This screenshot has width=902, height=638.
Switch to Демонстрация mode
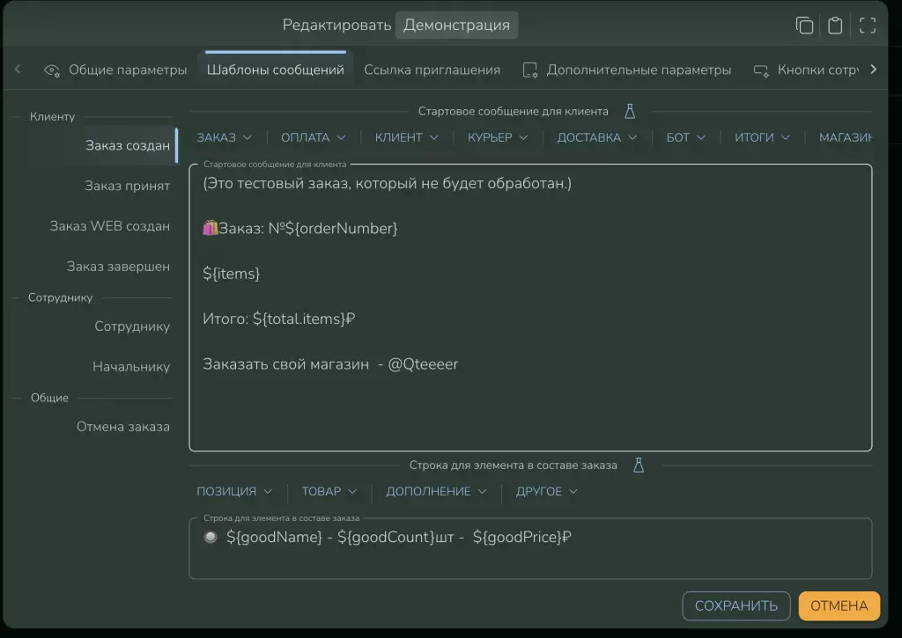(457, 26)
